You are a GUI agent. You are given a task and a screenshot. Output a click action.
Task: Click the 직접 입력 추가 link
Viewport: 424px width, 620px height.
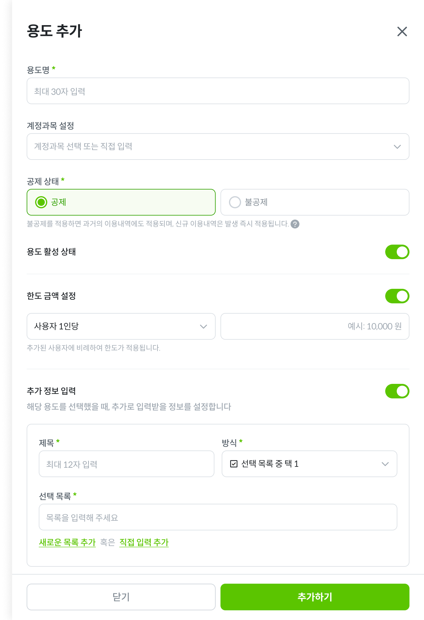[x=144, y=542]
